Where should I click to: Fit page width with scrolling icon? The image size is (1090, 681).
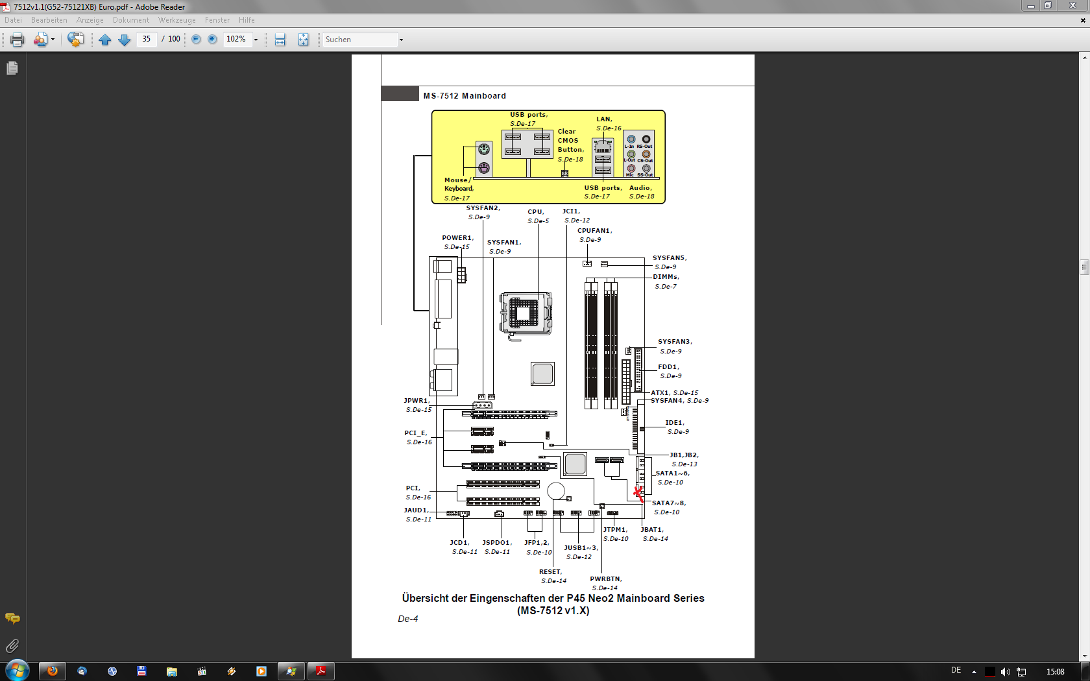[x=280, y=40]
